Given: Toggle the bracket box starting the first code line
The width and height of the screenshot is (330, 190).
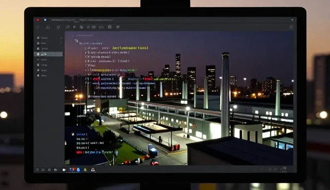Looking at the screenshot, I should pos(86,48).
